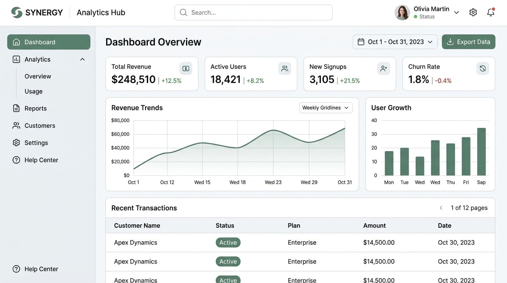This screenshot has height=283, width=507.
Task: Collapse the Analytics sidebar section chevron
Action: point(83,59)
